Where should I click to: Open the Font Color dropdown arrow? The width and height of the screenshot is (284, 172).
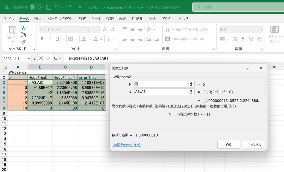point(101,39)
